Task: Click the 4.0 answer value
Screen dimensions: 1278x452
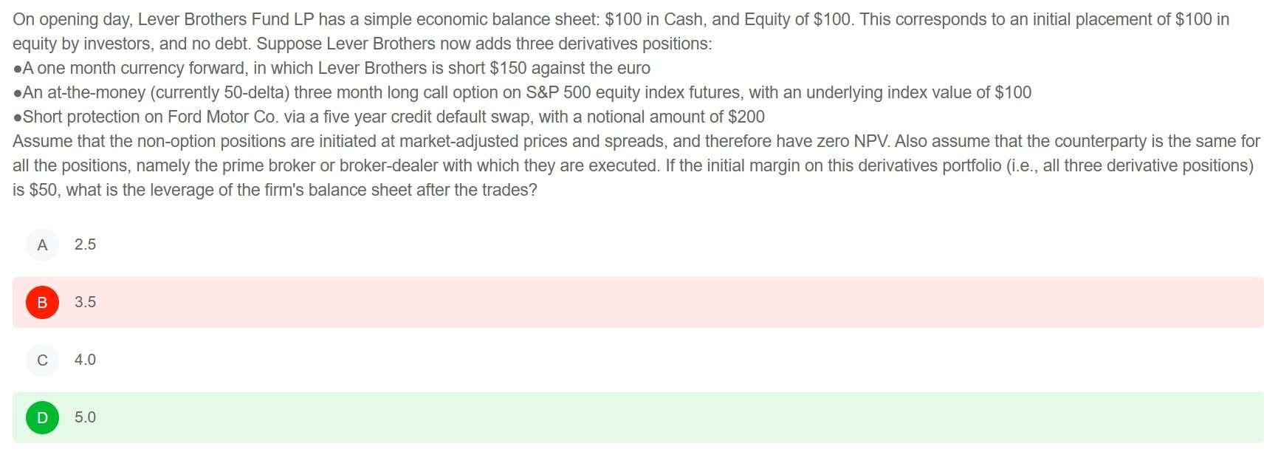Action: (x=85, y=360)
